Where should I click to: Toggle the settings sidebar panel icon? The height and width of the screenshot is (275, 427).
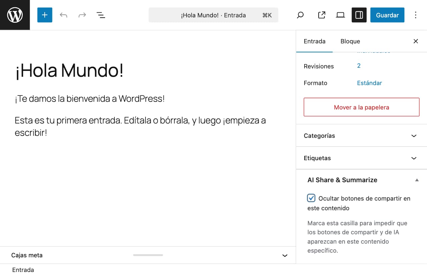point(359,15)
